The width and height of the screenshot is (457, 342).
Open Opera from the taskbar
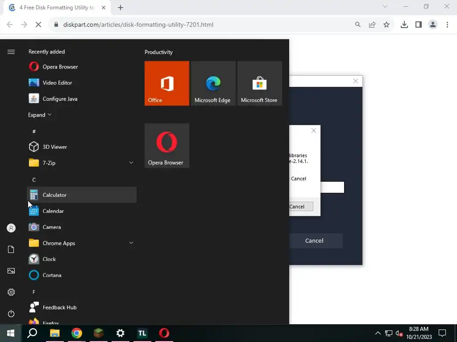[164, 333]
